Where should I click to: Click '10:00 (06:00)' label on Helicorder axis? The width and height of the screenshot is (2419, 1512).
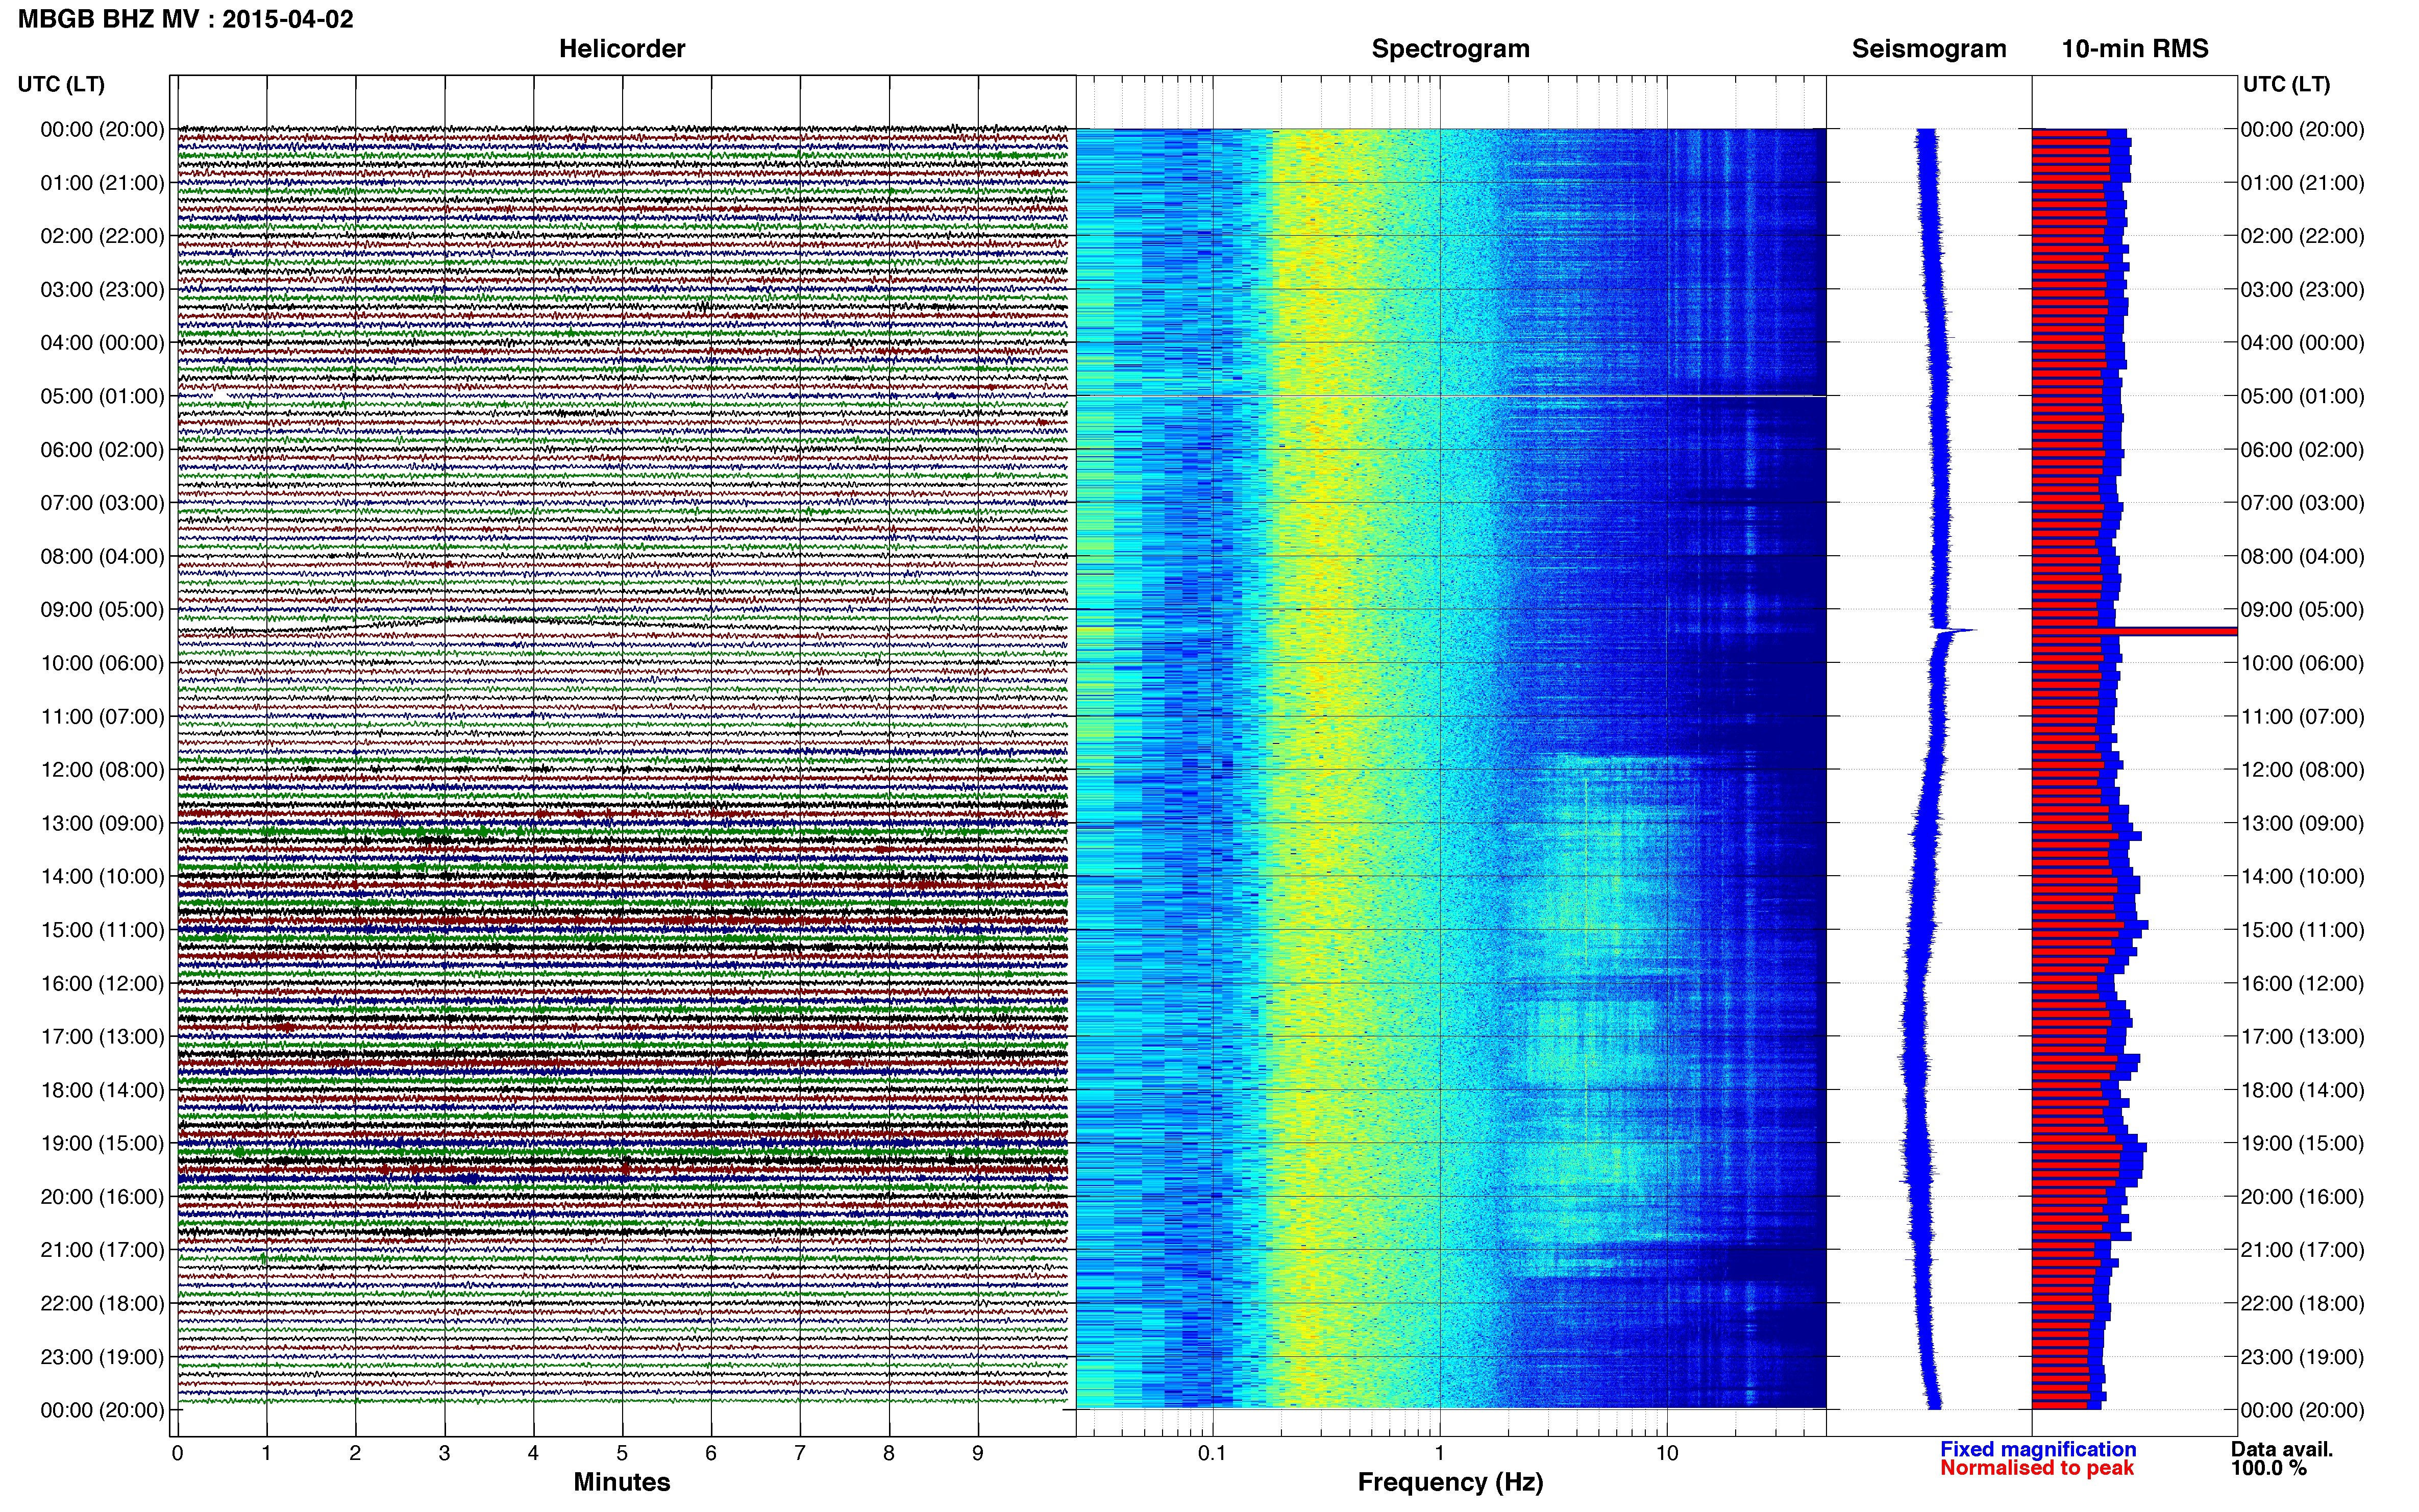tap(102, 663)
